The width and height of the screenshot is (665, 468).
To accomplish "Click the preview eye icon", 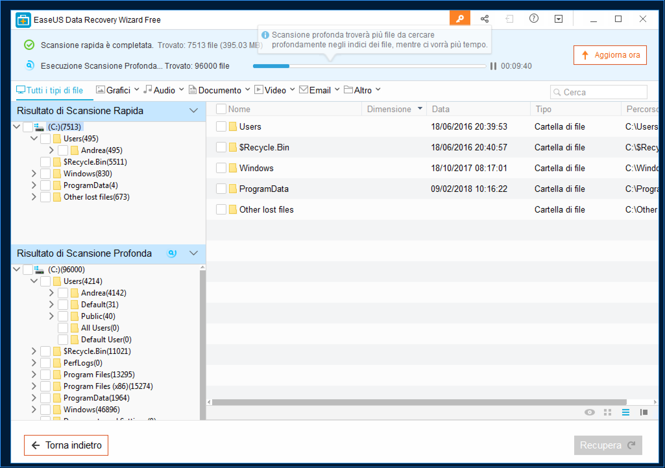I will point(589,412).
